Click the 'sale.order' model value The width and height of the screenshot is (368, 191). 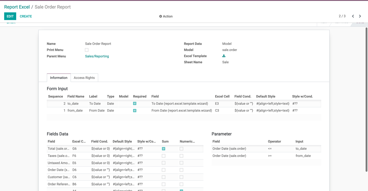pyautogui.click(x=230, y=50)
